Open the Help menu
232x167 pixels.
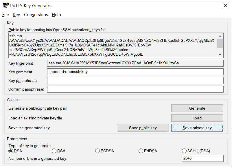[56, 15]
